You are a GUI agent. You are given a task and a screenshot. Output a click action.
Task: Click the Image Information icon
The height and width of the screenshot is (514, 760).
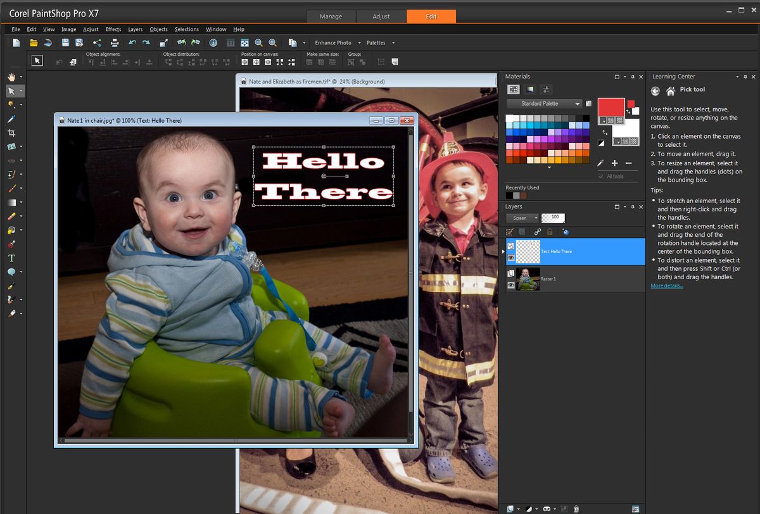pos(213,42)
